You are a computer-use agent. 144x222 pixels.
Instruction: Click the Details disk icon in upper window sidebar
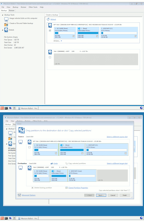coord(6,30)
